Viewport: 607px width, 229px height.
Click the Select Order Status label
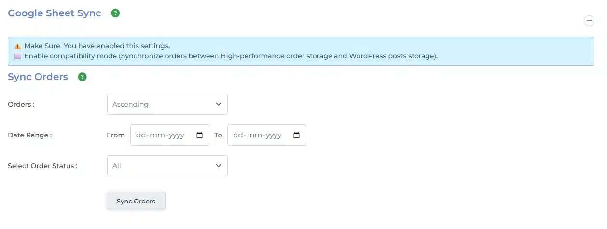[42, 166]
